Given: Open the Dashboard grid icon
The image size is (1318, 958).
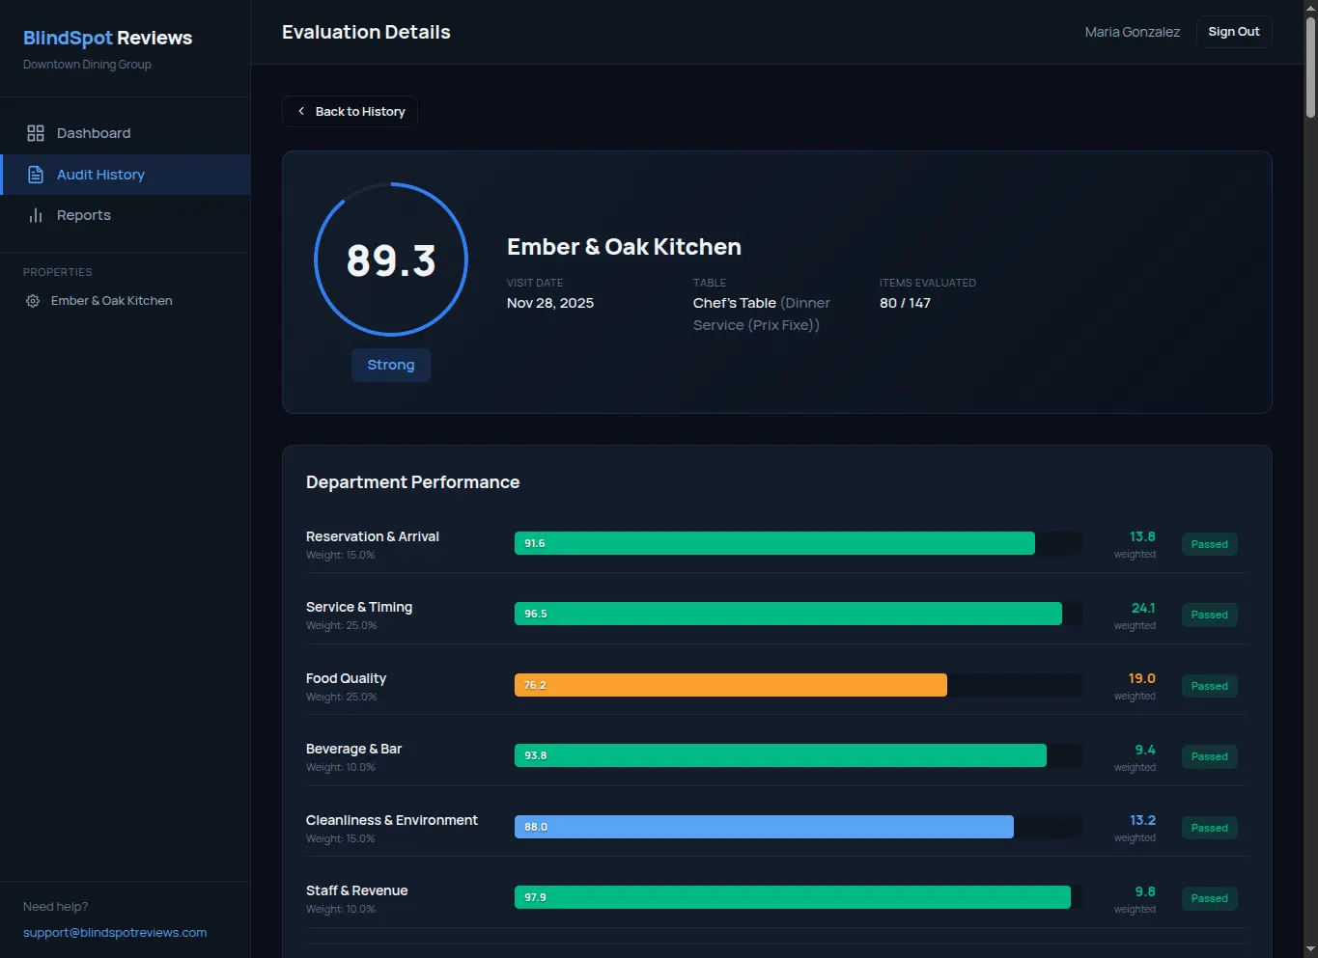Looking at the screenshot, I should click(36, 132).
